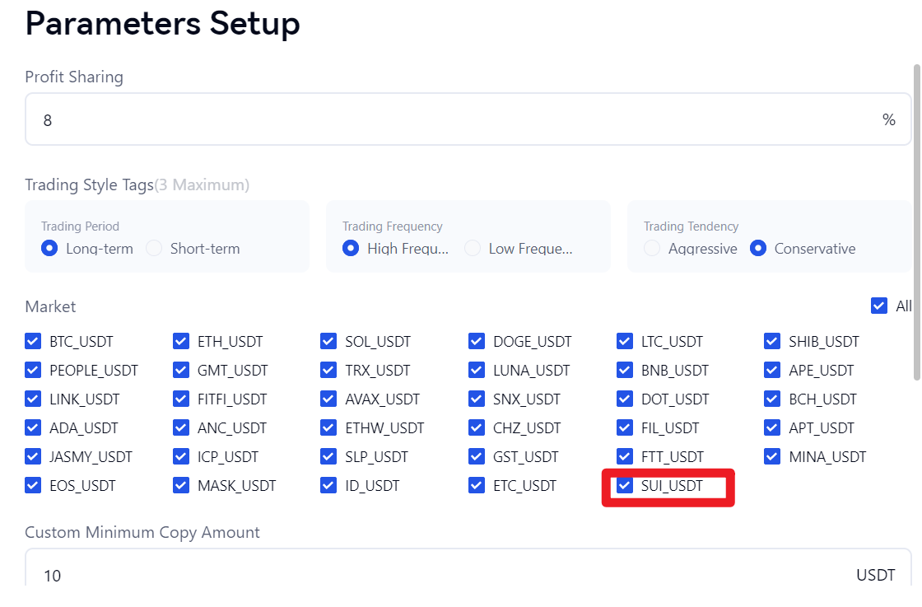Choose the Aggressive trading tendency
The height and width of the screenshot is (607, 922).
coord(652,249)
